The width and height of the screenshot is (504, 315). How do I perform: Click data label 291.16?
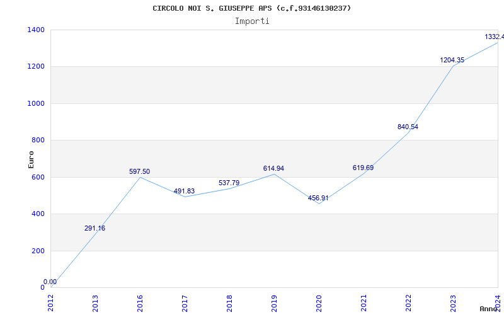point(95,228)
